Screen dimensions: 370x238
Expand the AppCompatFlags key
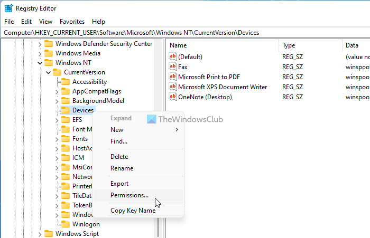(57, 91)
